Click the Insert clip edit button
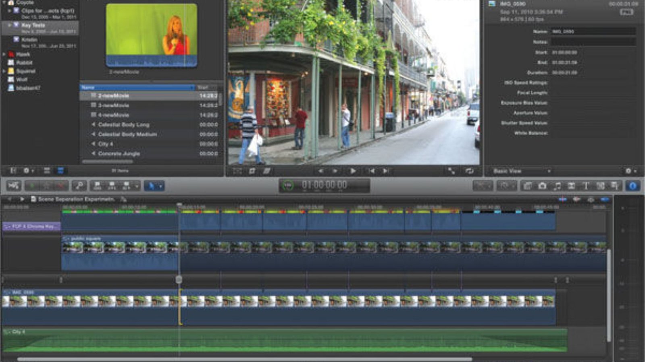This screenshot has height=362, width=645. coord(112,186)
